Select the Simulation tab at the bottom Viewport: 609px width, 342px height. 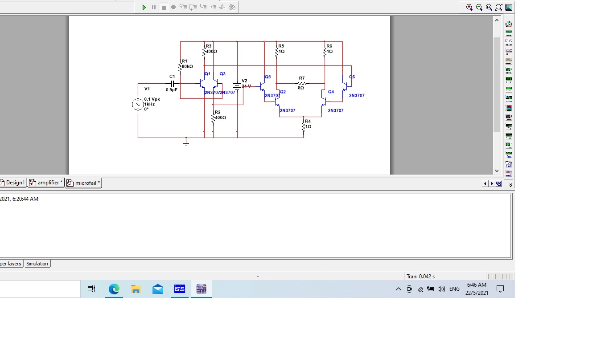[x=37, y=263]
